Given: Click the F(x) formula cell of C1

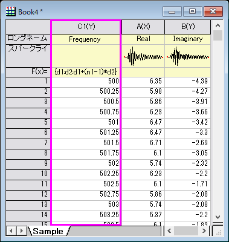Looking at the screenshot, I should tap(86, 72).
